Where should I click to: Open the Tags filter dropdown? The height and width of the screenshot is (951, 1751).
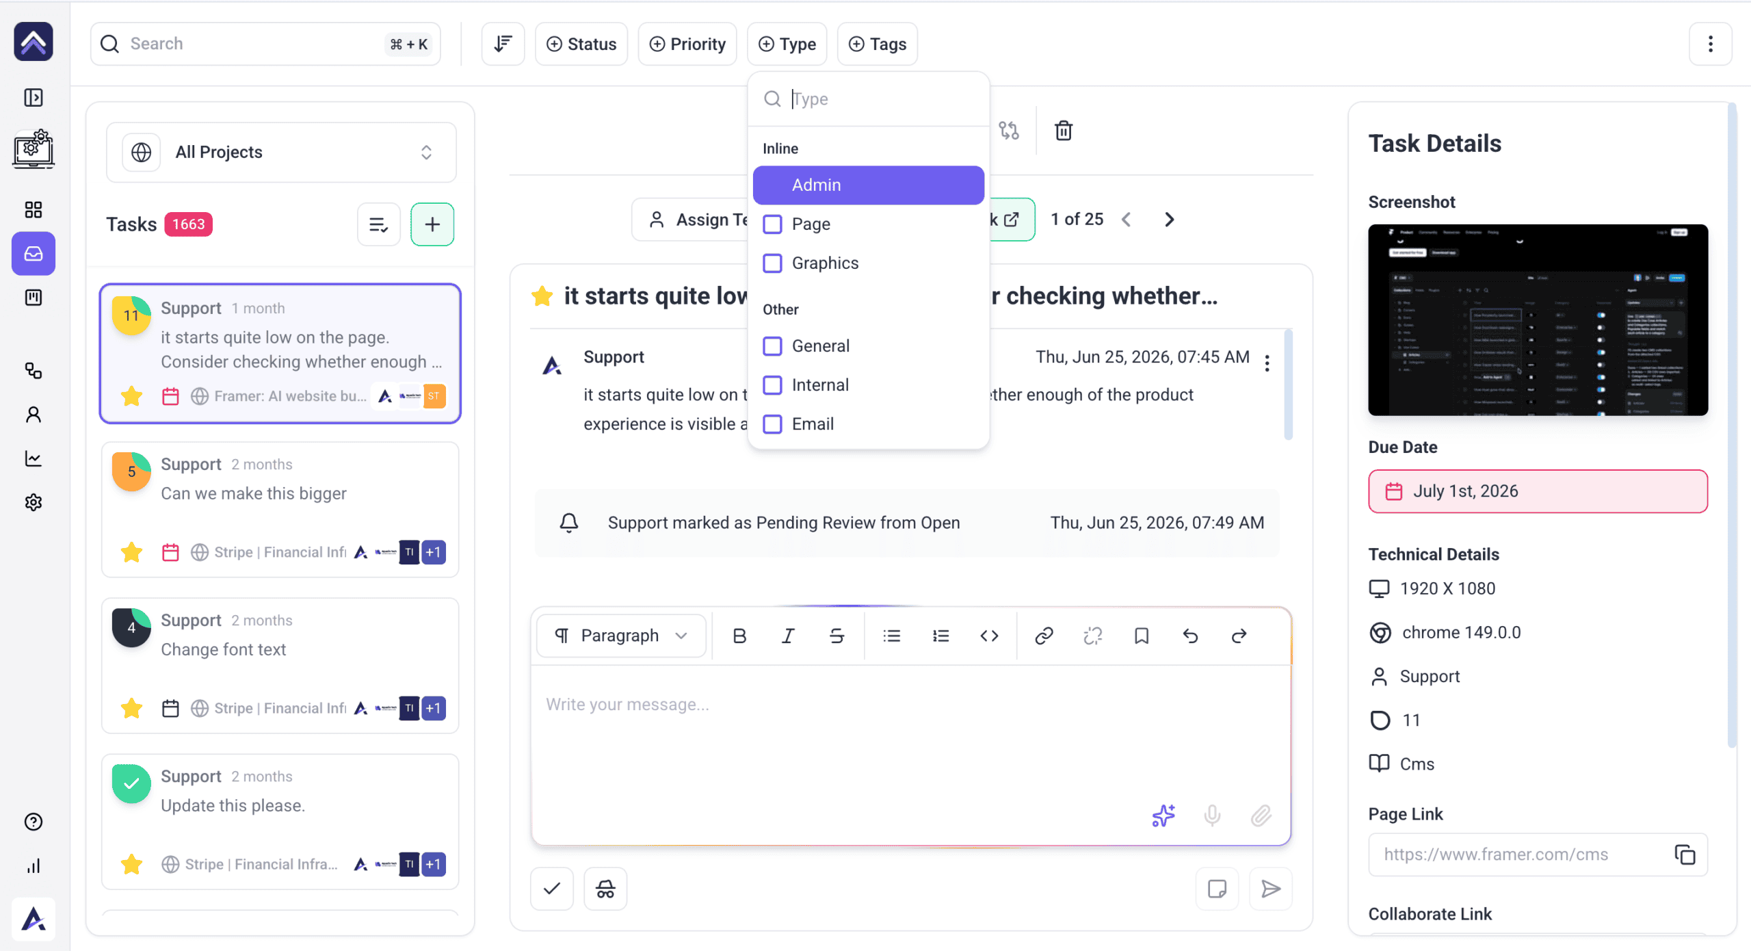tap(878, 44)
